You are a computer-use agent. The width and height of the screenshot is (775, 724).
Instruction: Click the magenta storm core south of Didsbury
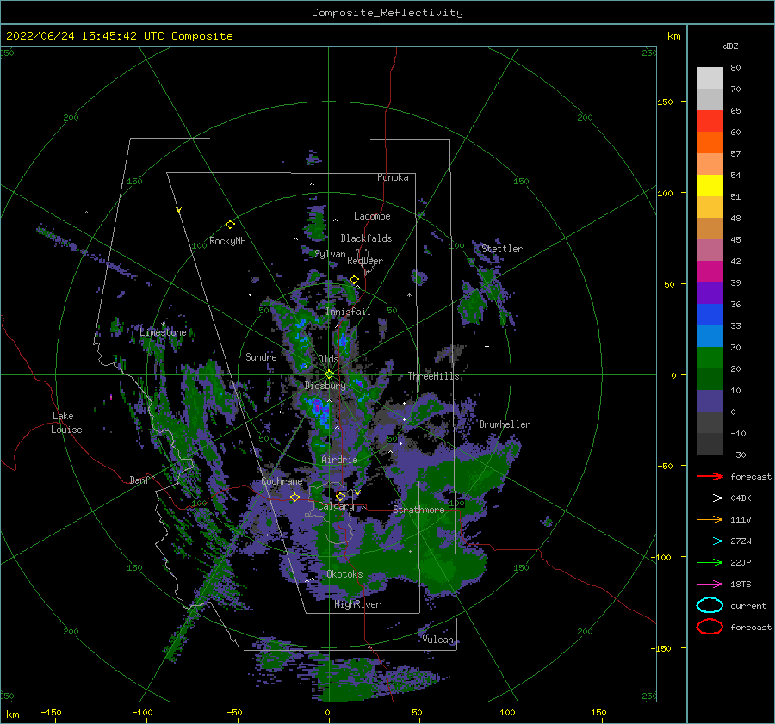click(x=318, y=408)
